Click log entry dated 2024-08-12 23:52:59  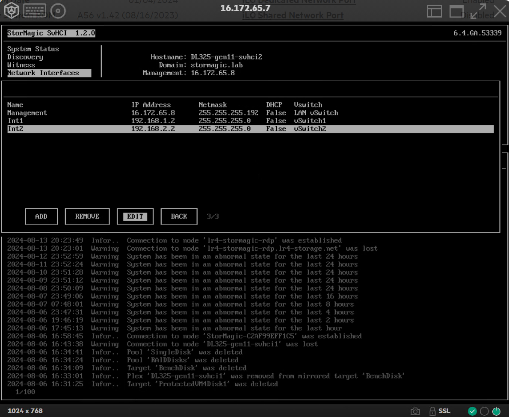point(183,256)
